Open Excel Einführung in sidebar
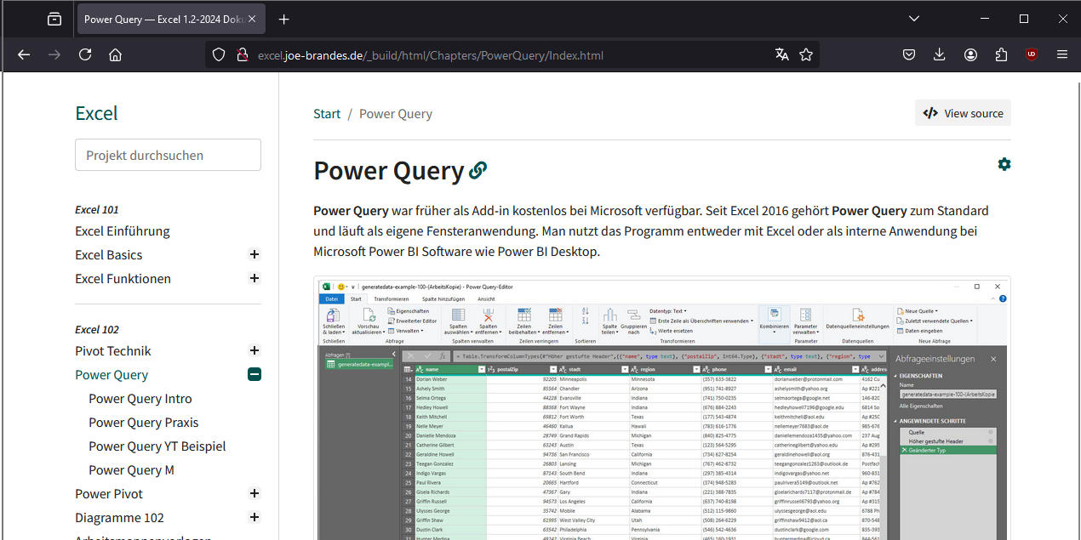The image size is (1081, 540). [x=123, y=231]
